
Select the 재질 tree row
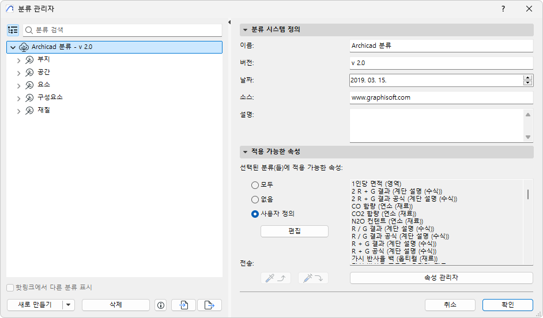click(x=114, y=111)
